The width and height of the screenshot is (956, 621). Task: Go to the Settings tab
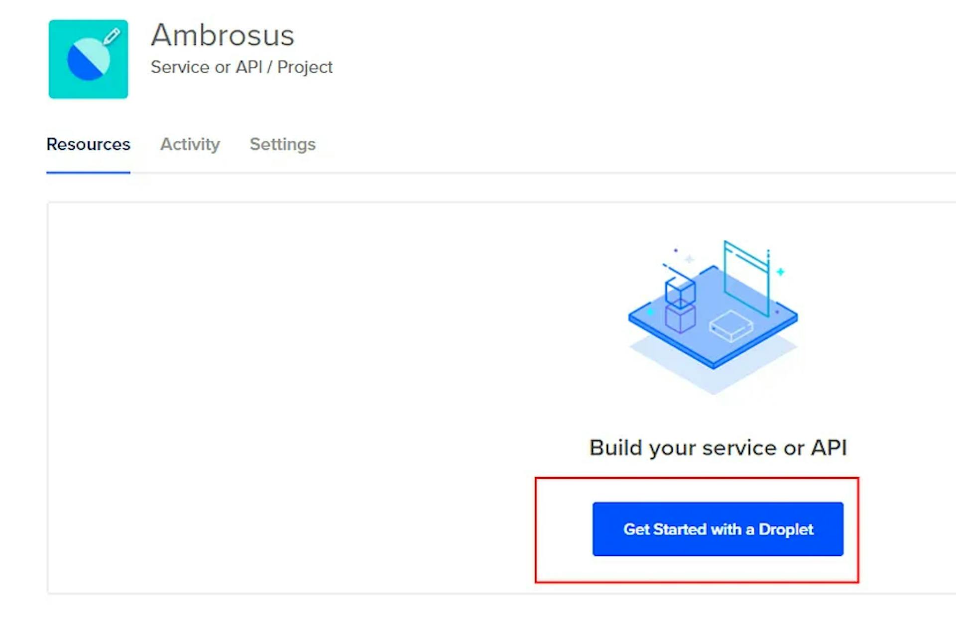(x=282, y=144)
